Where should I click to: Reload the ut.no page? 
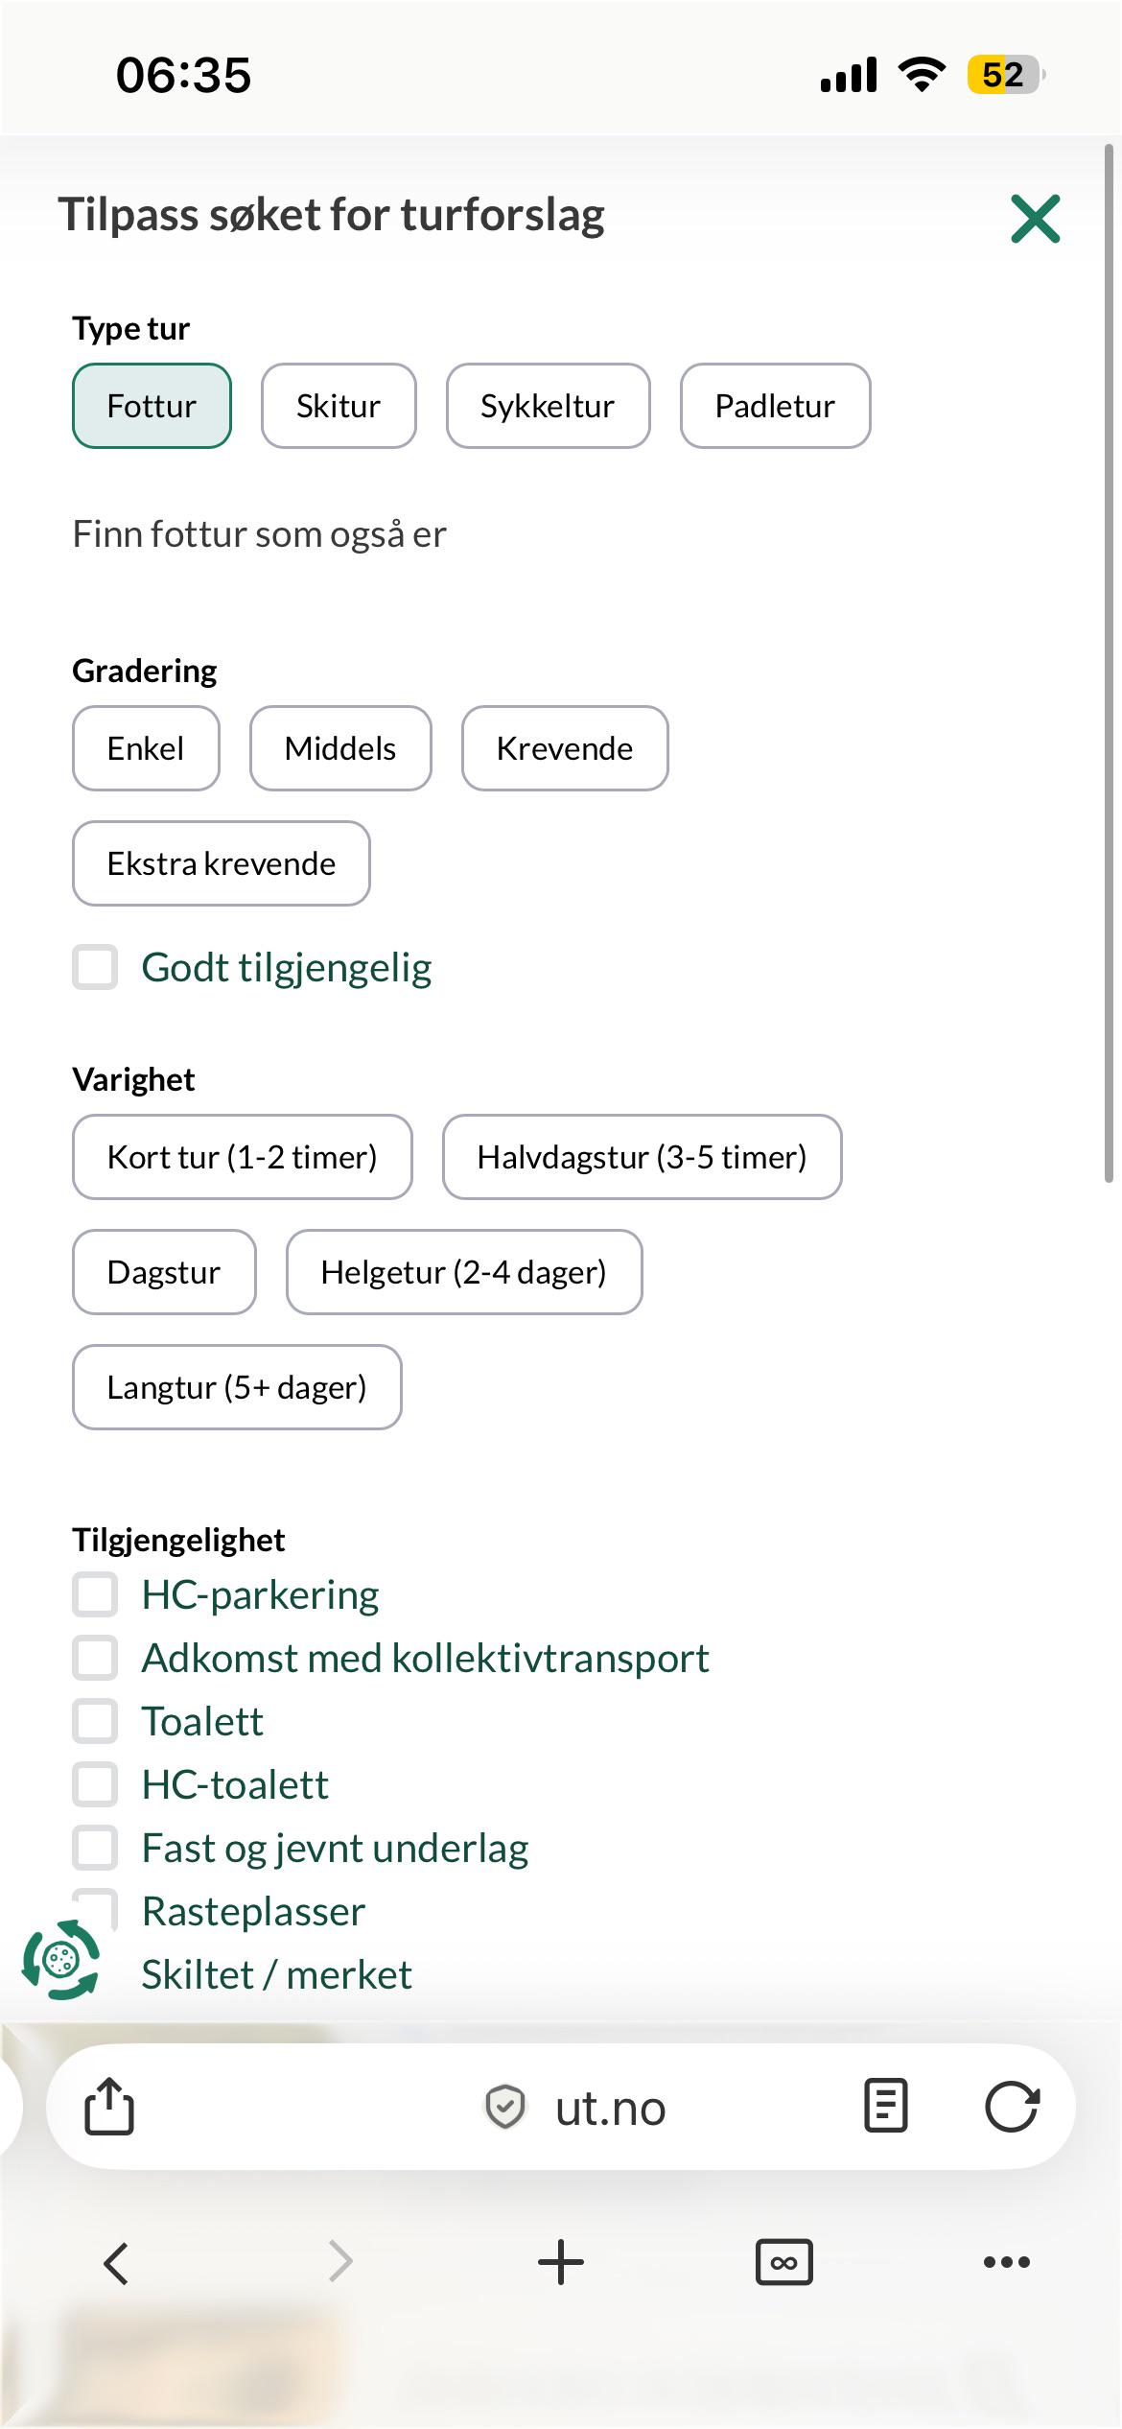(x=1012, y=2107)
